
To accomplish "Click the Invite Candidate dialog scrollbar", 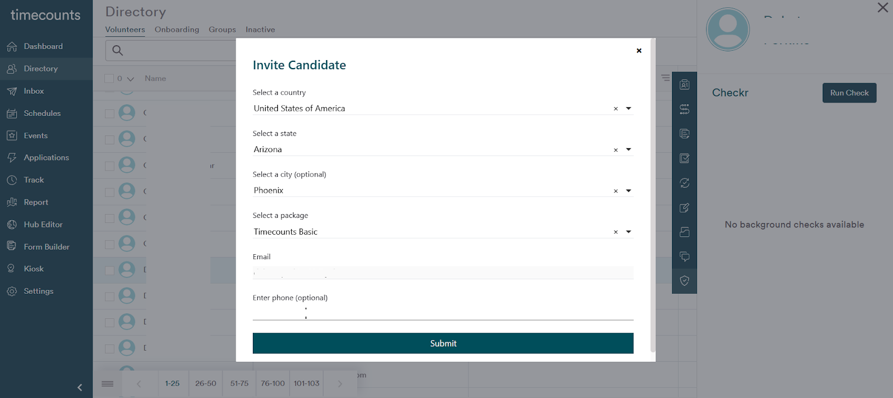I will click(x=653, y=195).
